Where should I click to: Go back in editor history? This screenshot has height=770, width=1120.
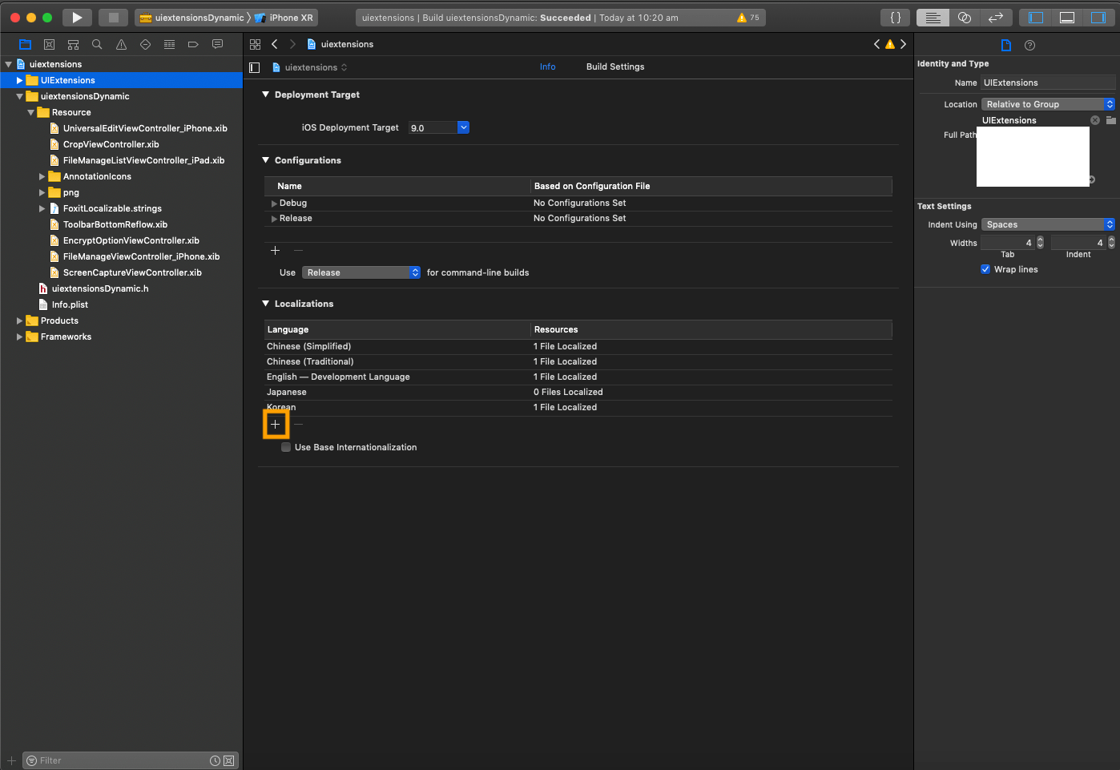click(275, 45)
